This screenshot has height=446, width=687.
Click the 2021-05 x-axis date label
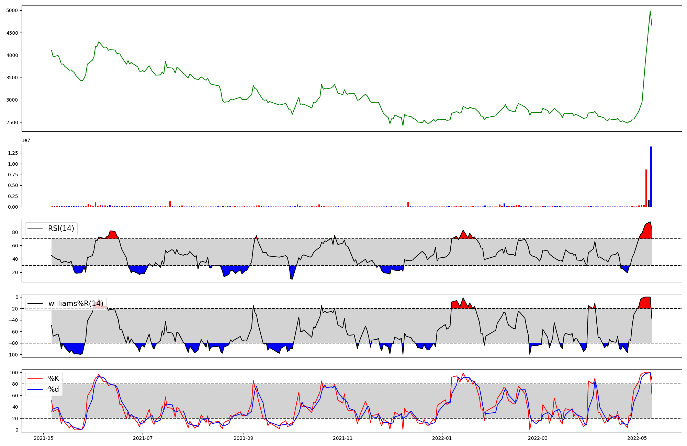(43, 438)
